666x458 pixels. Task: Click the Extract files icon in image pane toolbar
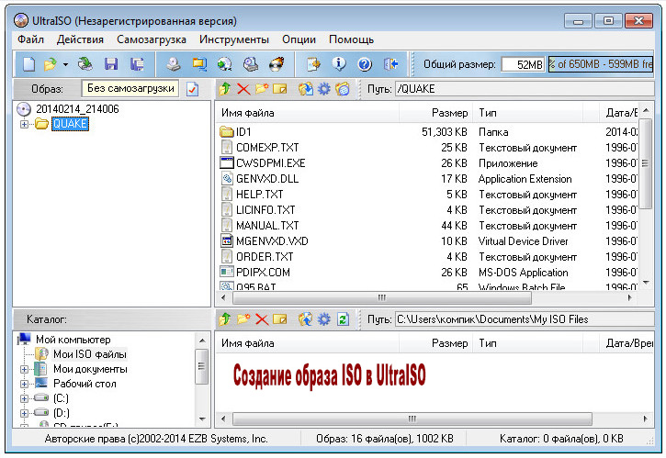(x=305, y=89)
